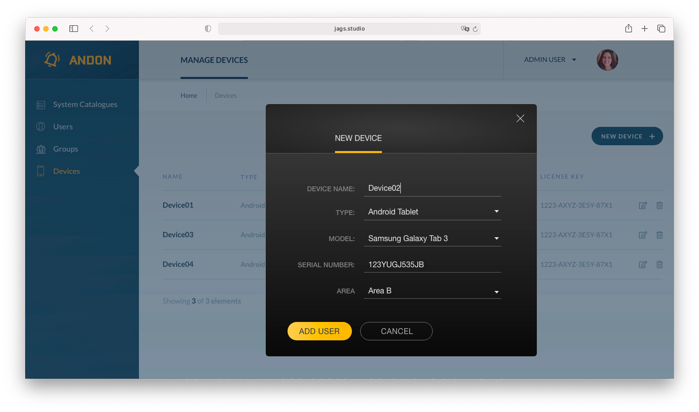Click the edit icon for Device04 row

coord(643,264)
